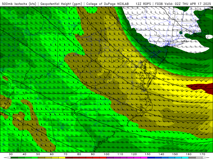Click the dark blue swatch just after 130
213x159 pixels.
(x=151, y=158)
